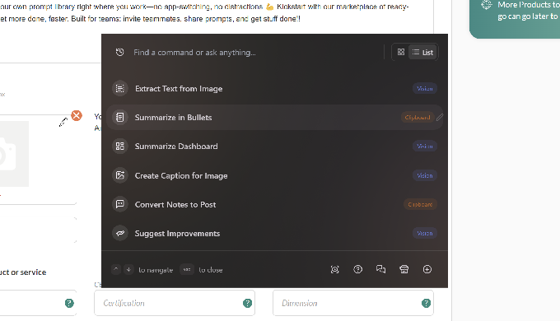Click Clipboard tag on Convert Notes row
Viewport: 560px width, 321px height.
point(420,204)
